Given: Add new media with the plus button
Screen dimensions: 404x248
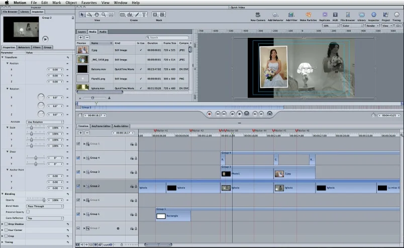Looking at the screenshot, I should 80,37.
